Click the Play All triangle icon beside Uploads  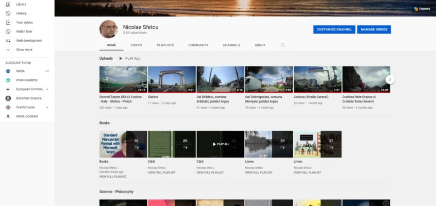coord(121,58)
